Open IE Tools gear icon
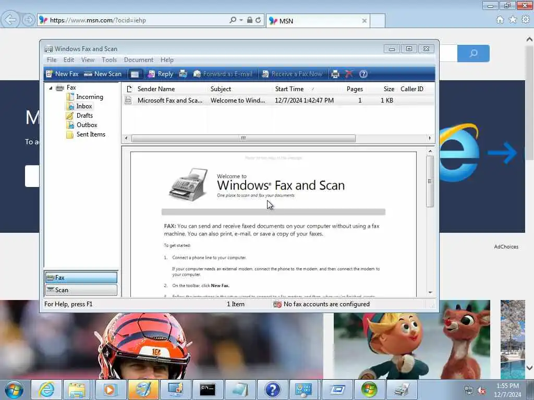 coord(525,20)
